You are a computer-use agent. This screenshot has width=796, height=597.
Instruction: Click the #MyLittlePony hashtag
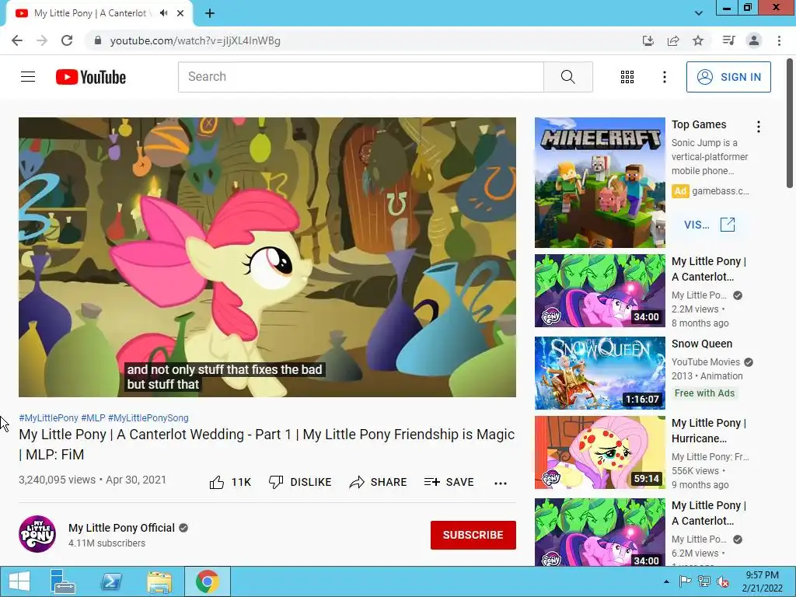pos(48,417)
